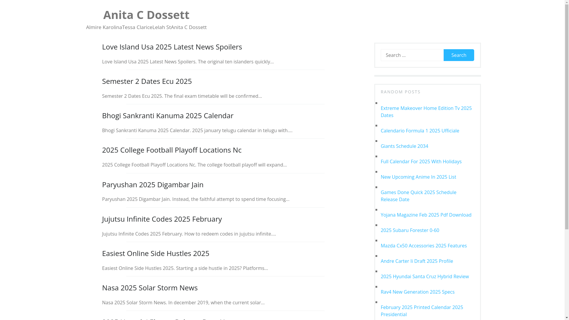Open Almire Karolina menu item
The image size is (569, 320).
point(104,27)
